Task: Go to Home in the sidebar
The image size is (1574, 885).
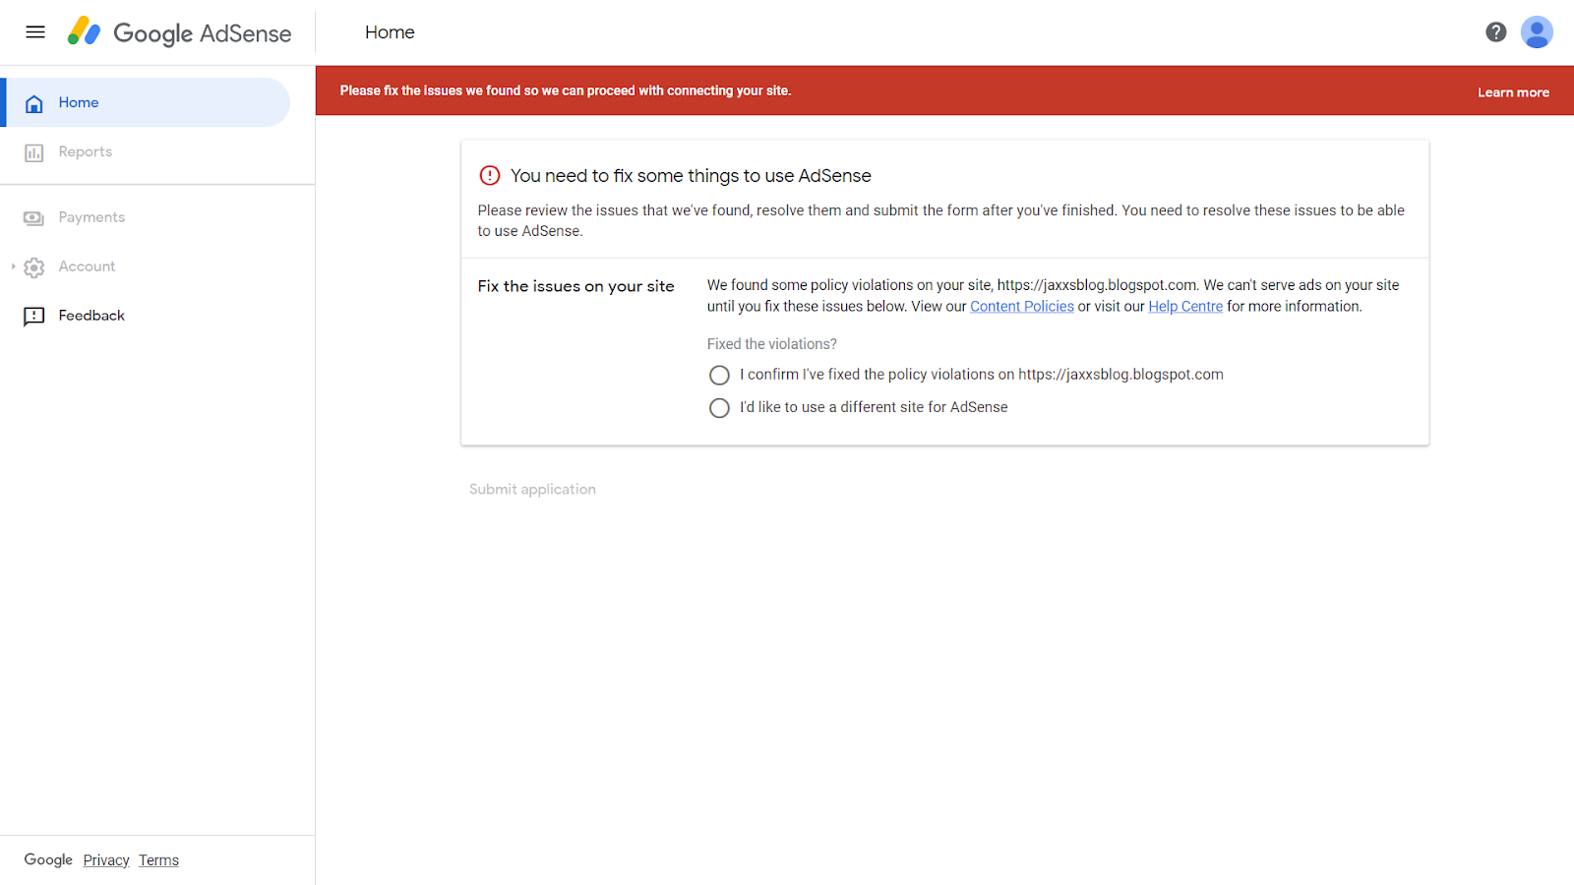Action: (148, 102)
